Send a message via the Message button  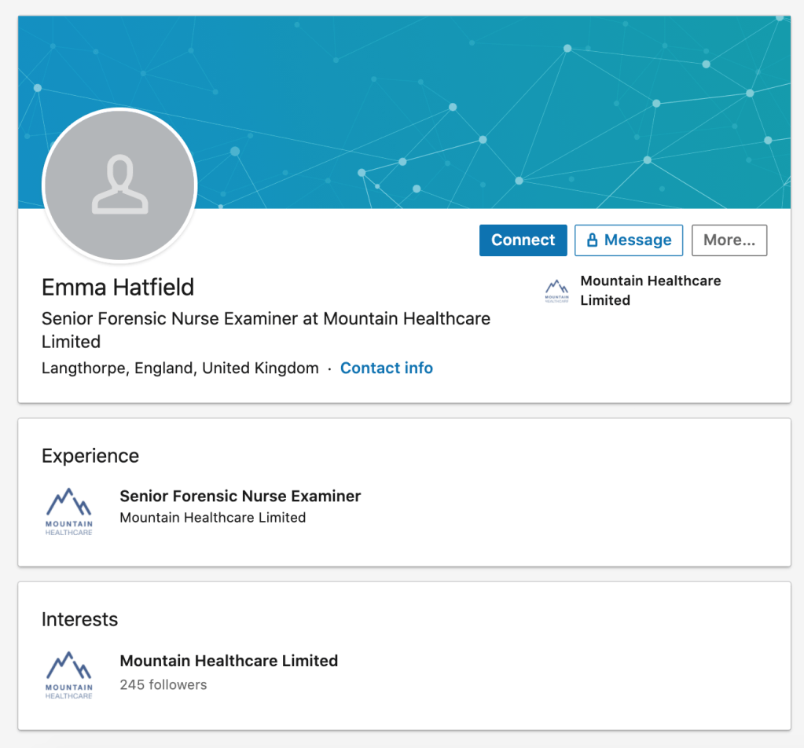point(629,240)
